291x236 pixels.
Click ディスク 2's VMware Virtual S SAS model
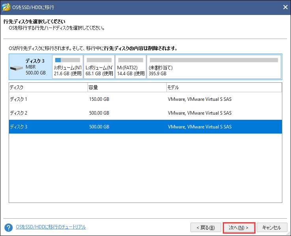click(x=200, y=113)
